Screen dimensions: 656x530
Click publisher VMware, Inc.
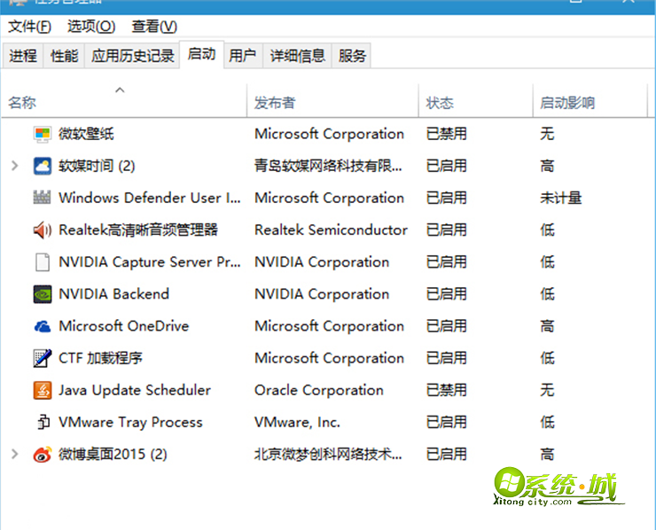pos(297,423)
